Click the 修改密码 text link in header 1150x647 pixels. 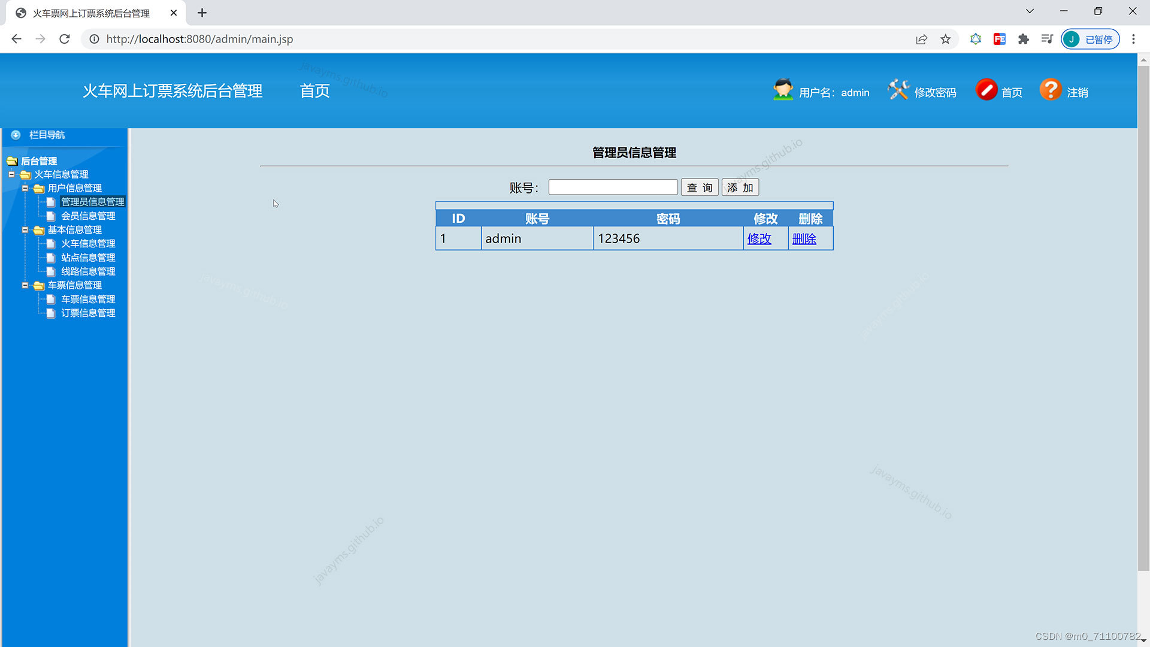click(935, 92)
